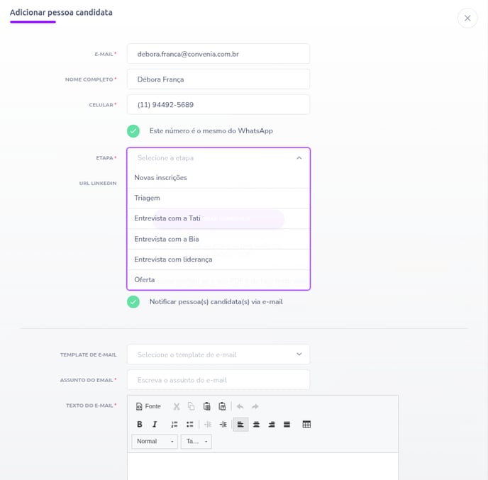Click the Fonte source button

(x=148, y=406)
